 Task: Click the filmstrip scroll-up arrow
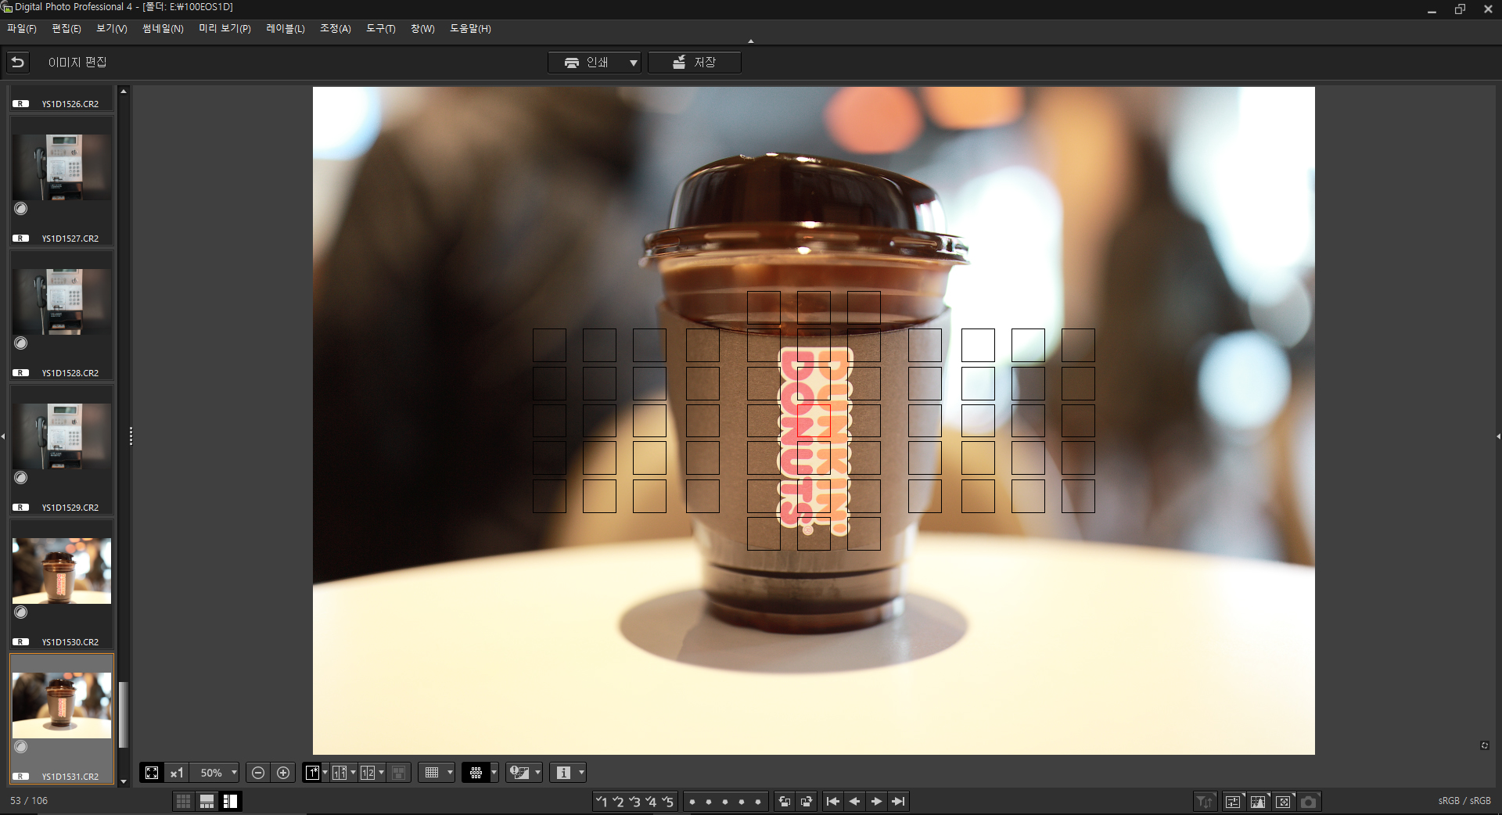click(x=123, y=92)
